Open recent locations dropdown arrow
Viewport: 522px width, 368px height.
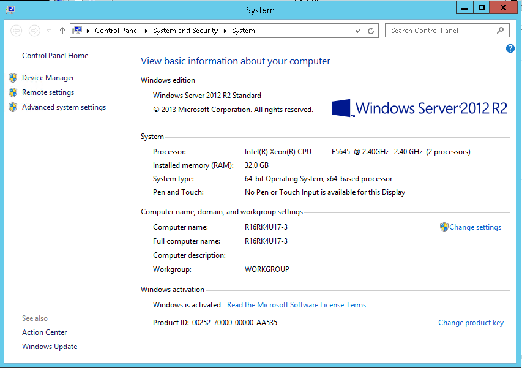coord(49,31)
